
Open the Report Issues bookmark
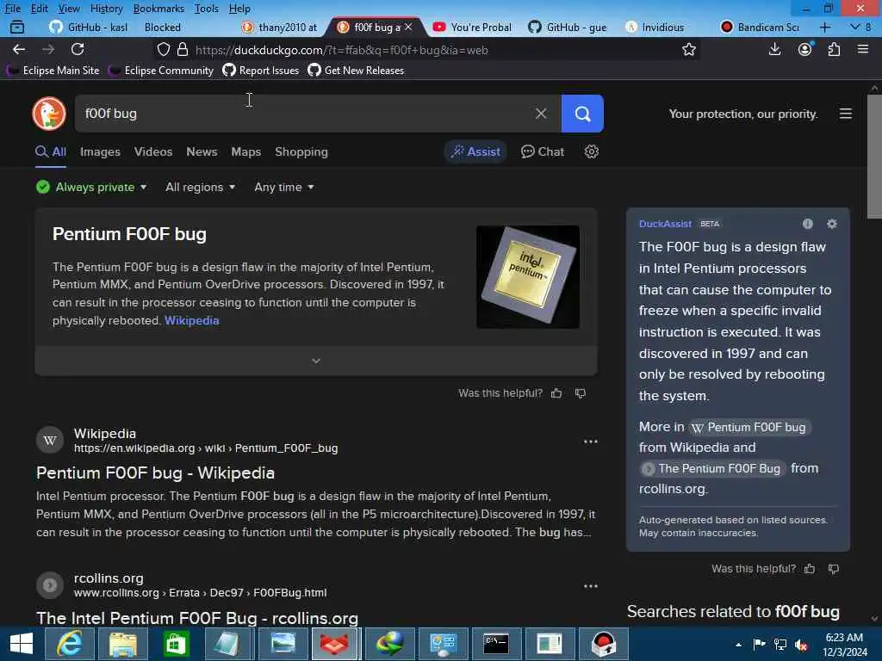261,71
